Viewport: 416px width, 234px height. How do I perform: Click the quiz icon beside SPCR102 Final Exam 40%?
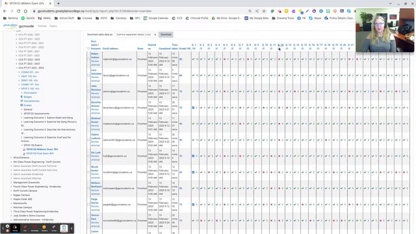point(24,153)
